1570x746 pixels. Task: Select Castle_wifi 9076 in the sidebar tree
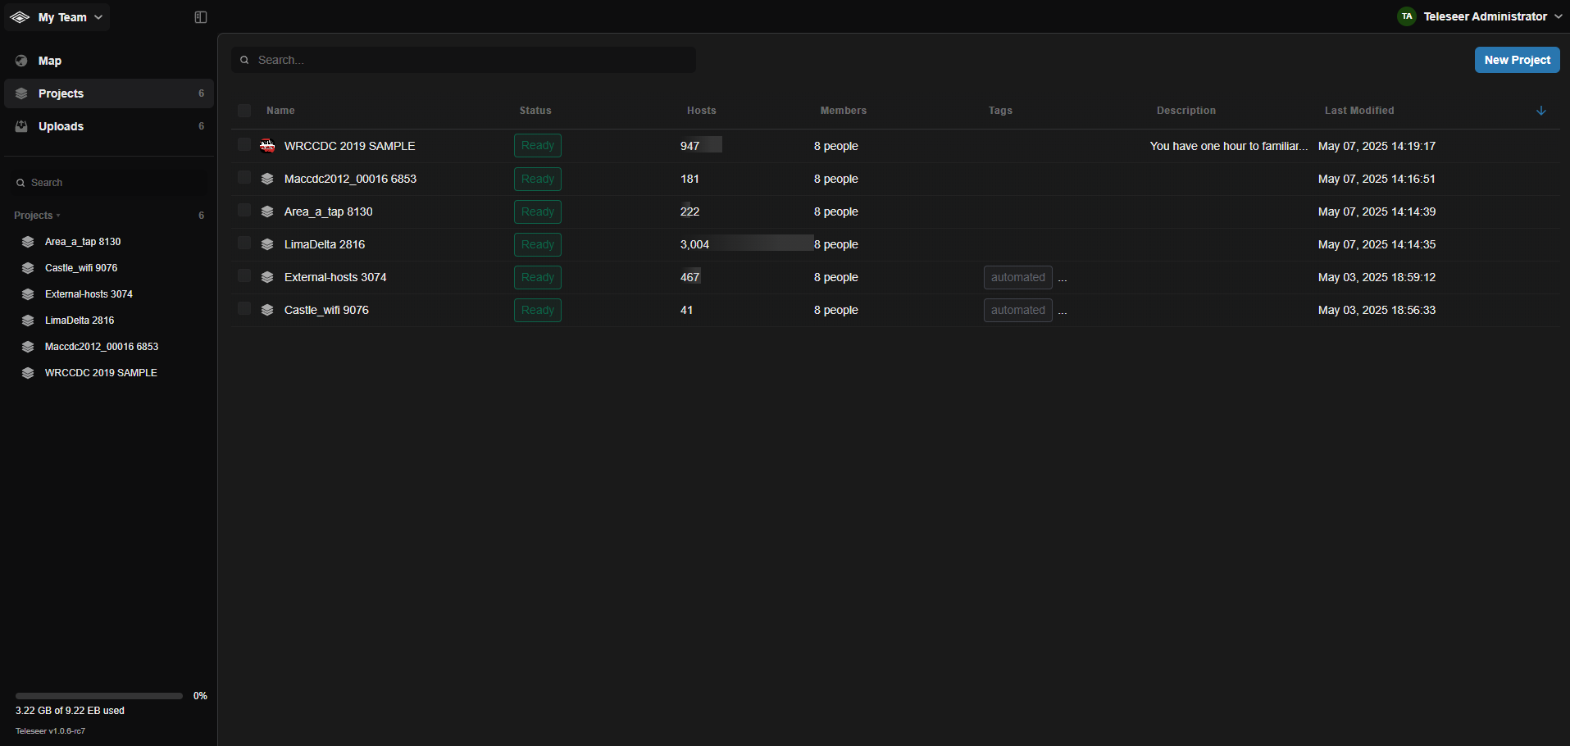point(81,268)
